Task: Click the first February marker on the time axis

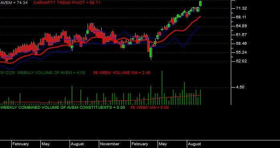Action: [20, 144]
